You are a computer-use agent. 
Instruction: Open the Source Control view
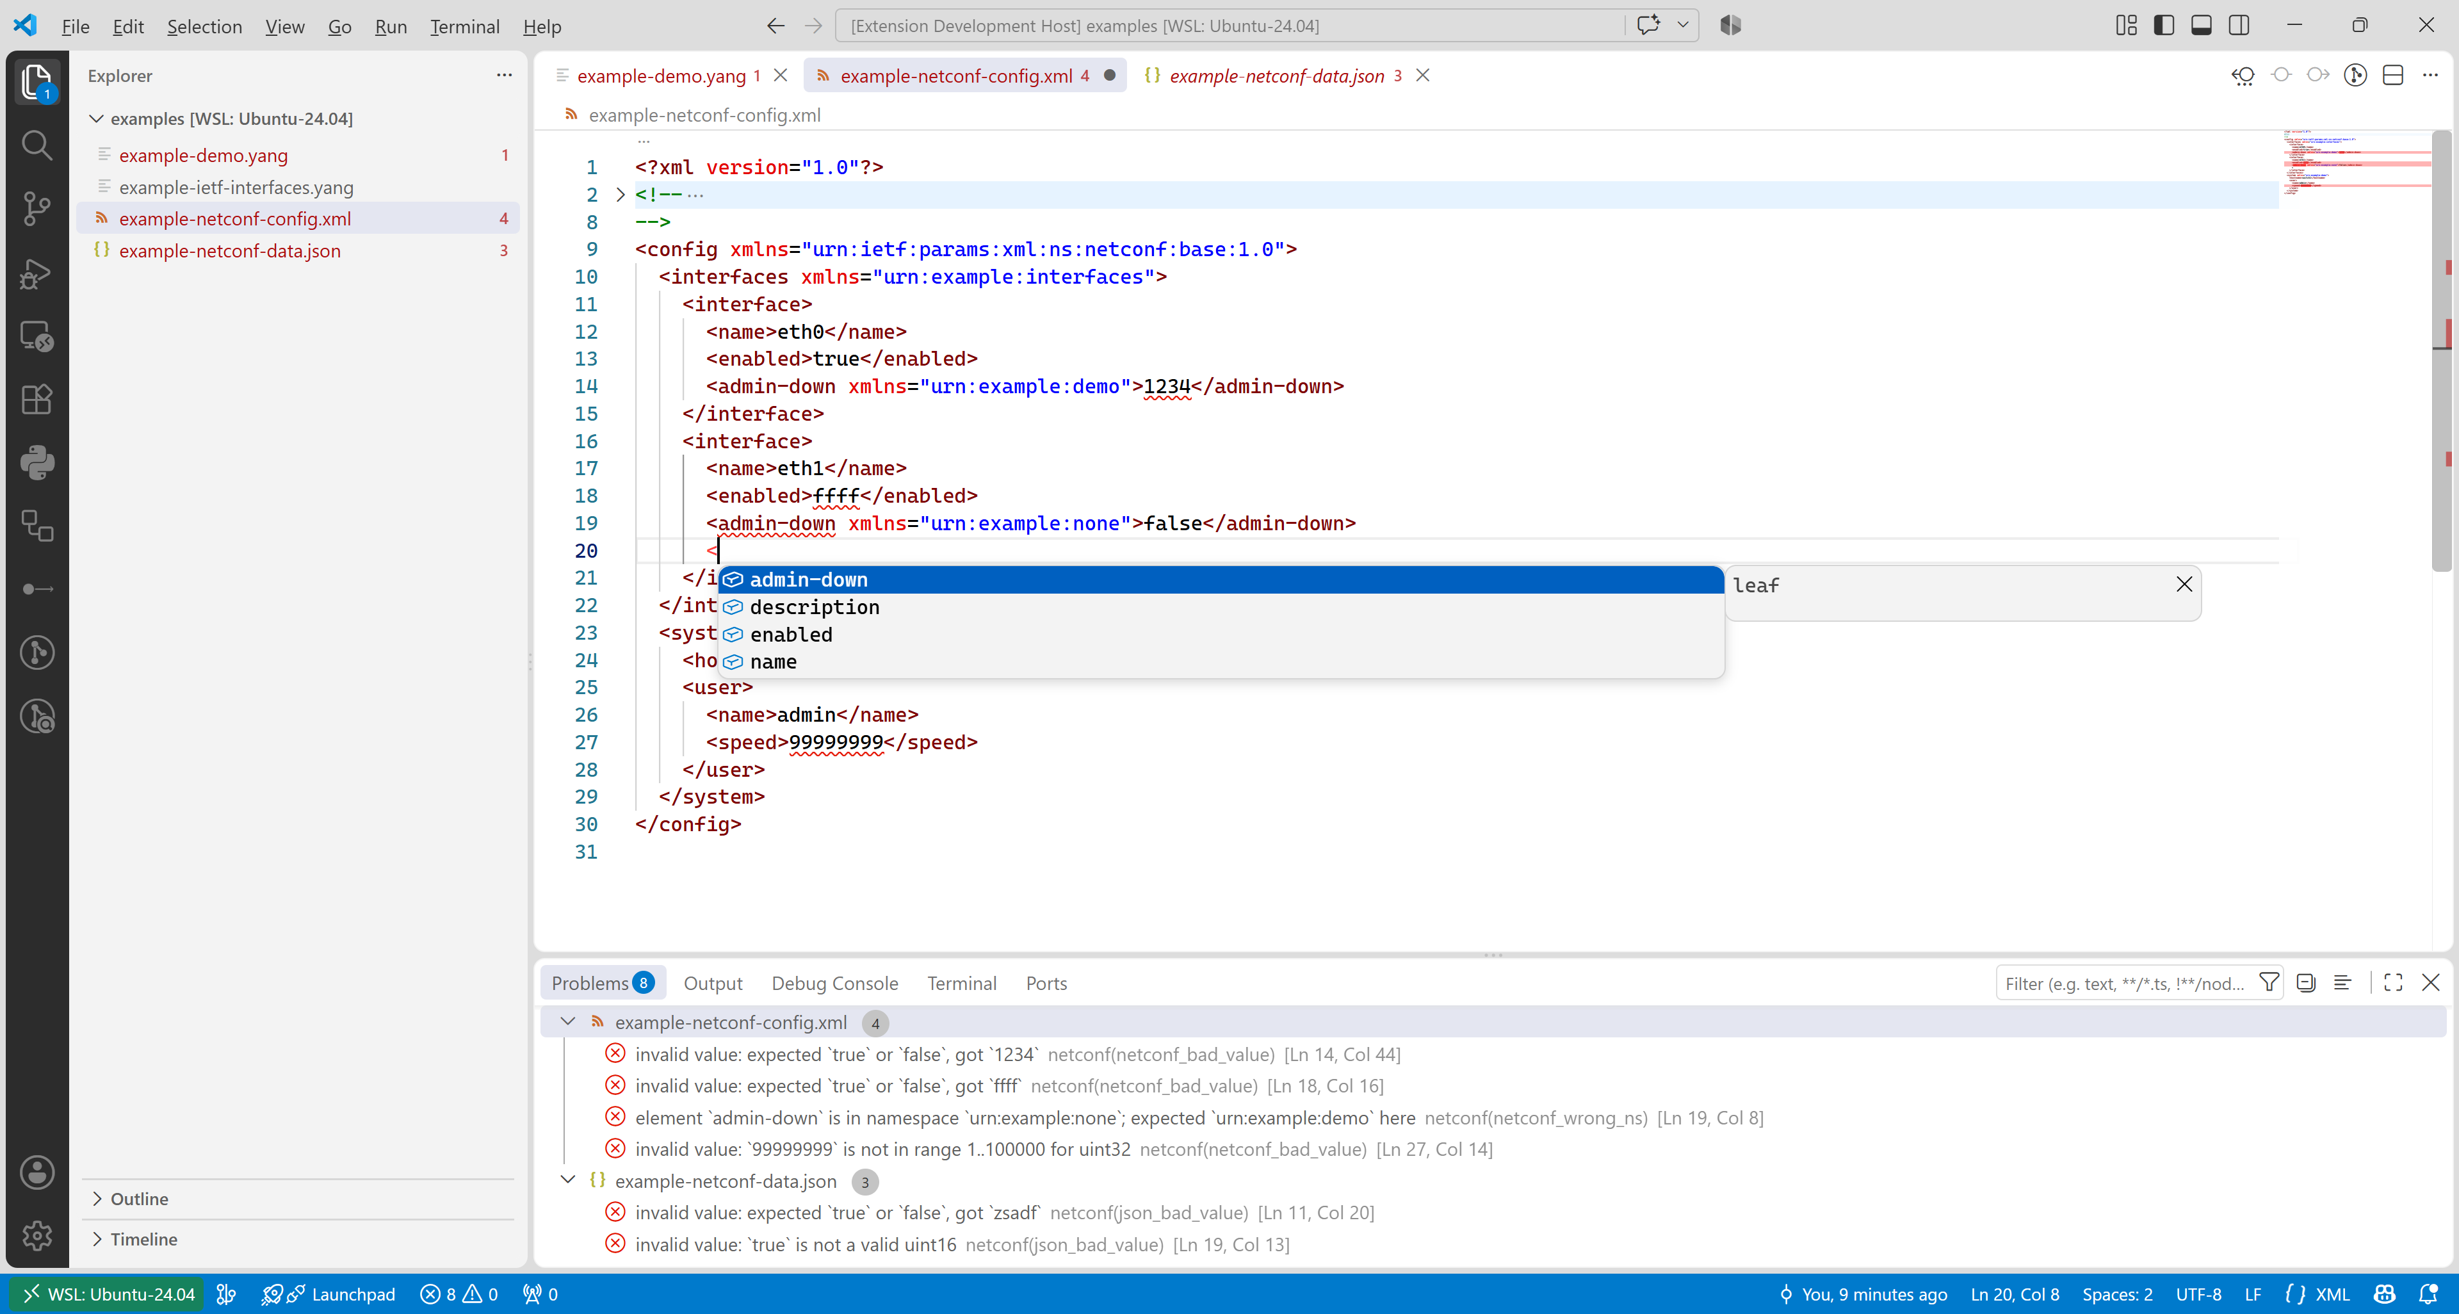coord(37,208)
